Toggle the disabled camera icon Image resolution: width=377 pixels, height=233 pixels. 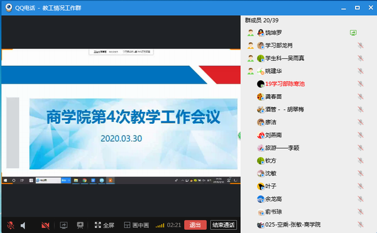coord(45,225)
